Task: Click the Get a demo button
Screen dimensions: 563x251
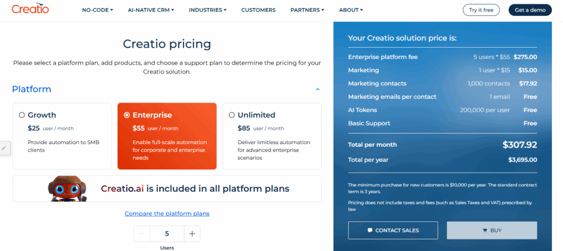Action: tap(529, 10)
